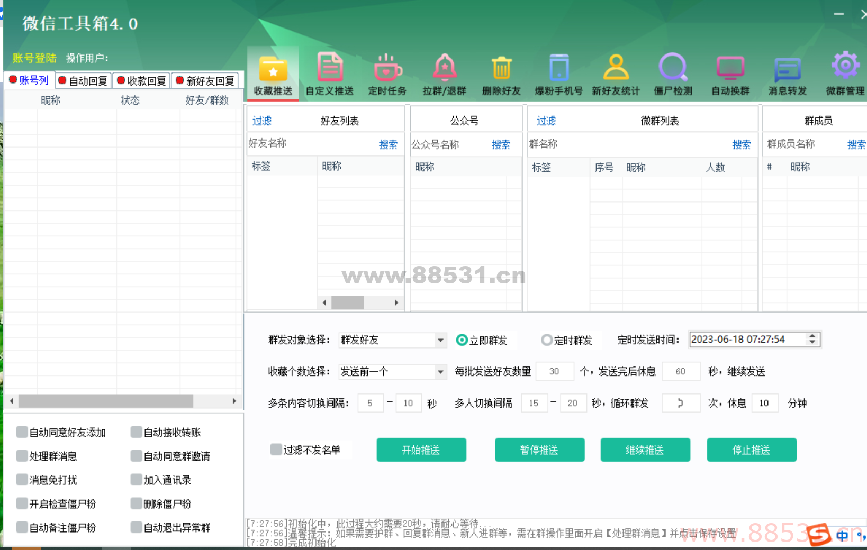Open the 新好友统计 new friend statistics
The width and height of the screenshot is (867, 550).
(x=616, y=74)
